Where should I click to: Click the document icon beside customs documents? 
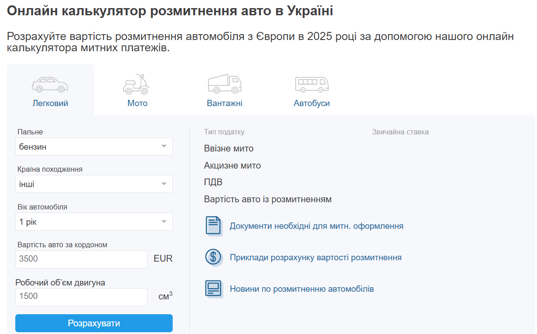click(x=213, y=226)
